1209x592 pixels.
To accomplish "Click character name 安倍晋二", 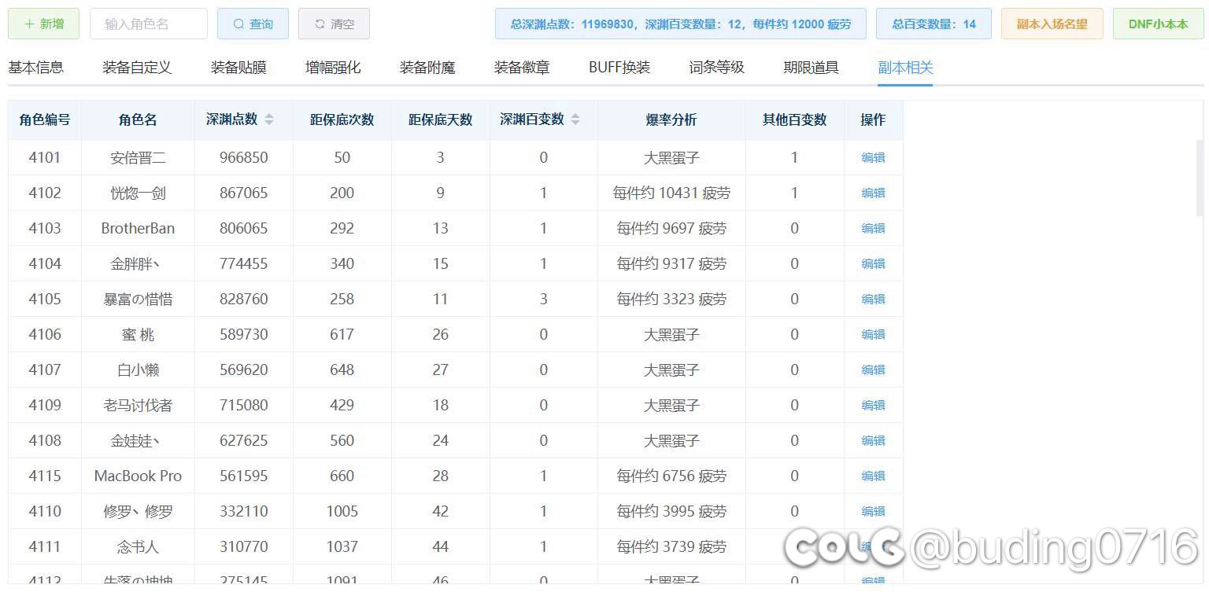I will 138,157.
